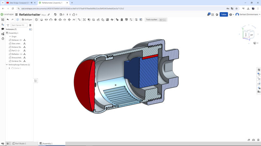
Task: Click the filter funnel icon in instance list
Action: pyautogui.click(x=8, y=25)
